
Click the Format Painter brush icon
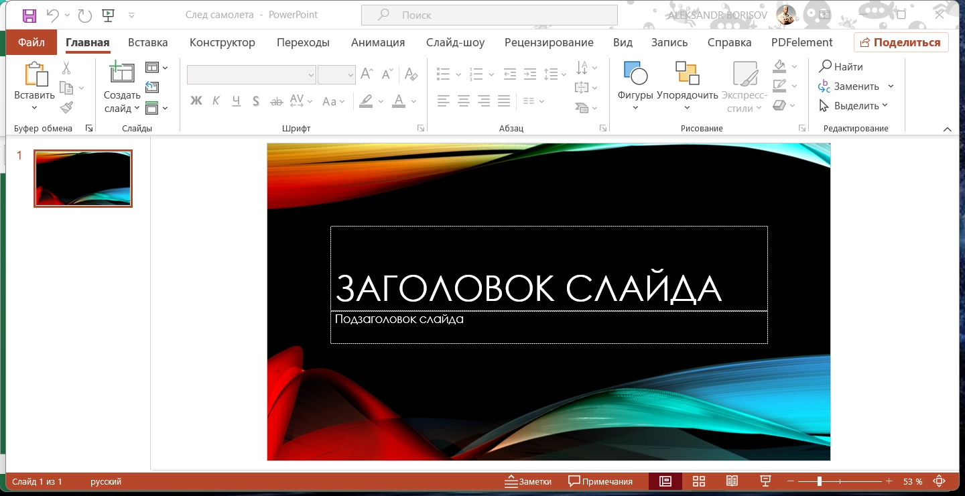[66, 107]
